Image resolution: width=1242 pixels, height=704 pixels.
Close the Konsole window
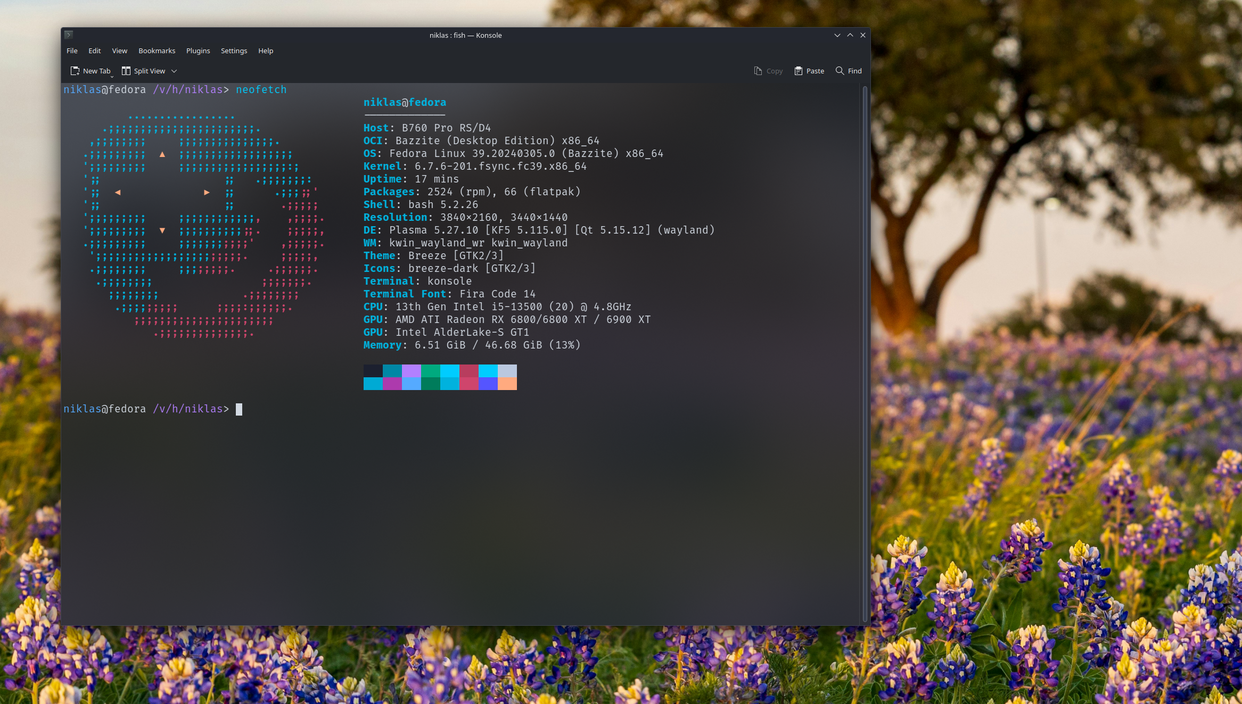pos(863,35)
